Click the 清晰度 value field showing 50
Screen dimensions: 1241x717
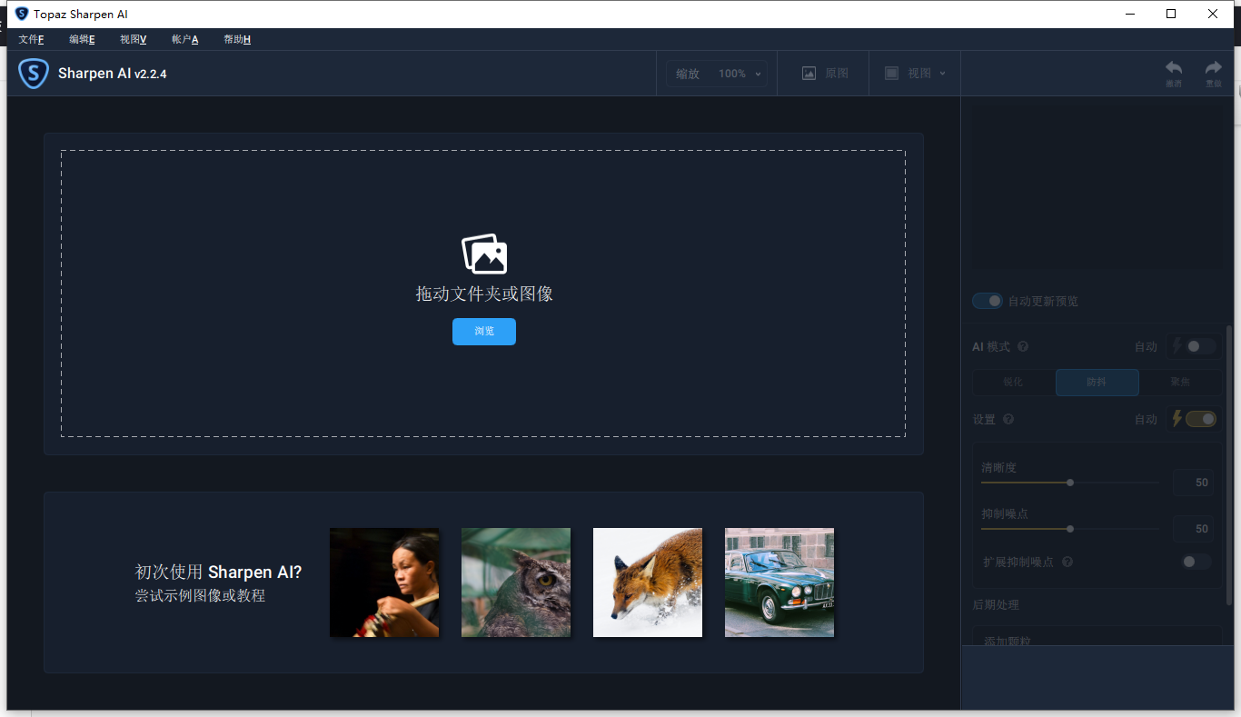(1193, 483)
